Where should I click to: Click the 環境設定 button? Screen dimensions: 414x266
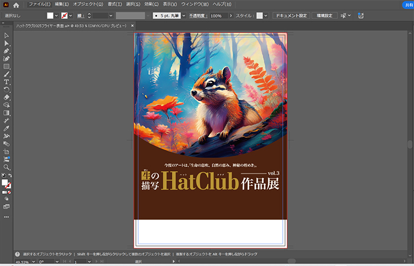324,15
